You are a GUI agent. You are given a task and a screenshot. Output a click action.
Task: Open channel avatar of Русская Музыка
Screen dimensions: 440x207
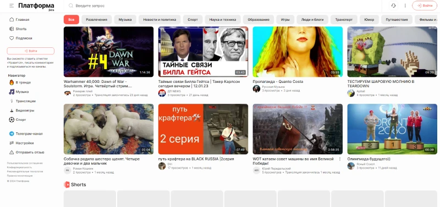pos(256,89)
